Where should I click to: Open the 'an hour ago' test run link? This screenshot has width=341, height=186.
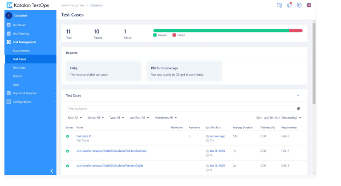click(217, 136)
